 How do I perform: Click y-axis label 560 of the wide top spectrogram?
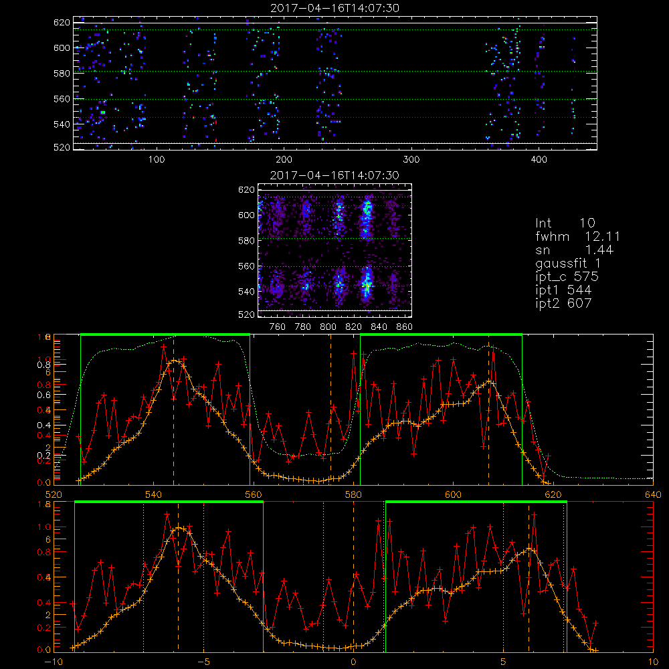click(62, 99)
